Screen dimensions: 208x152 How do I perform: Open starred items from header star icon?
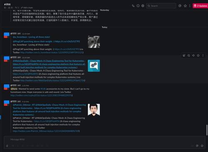[185, 6]
